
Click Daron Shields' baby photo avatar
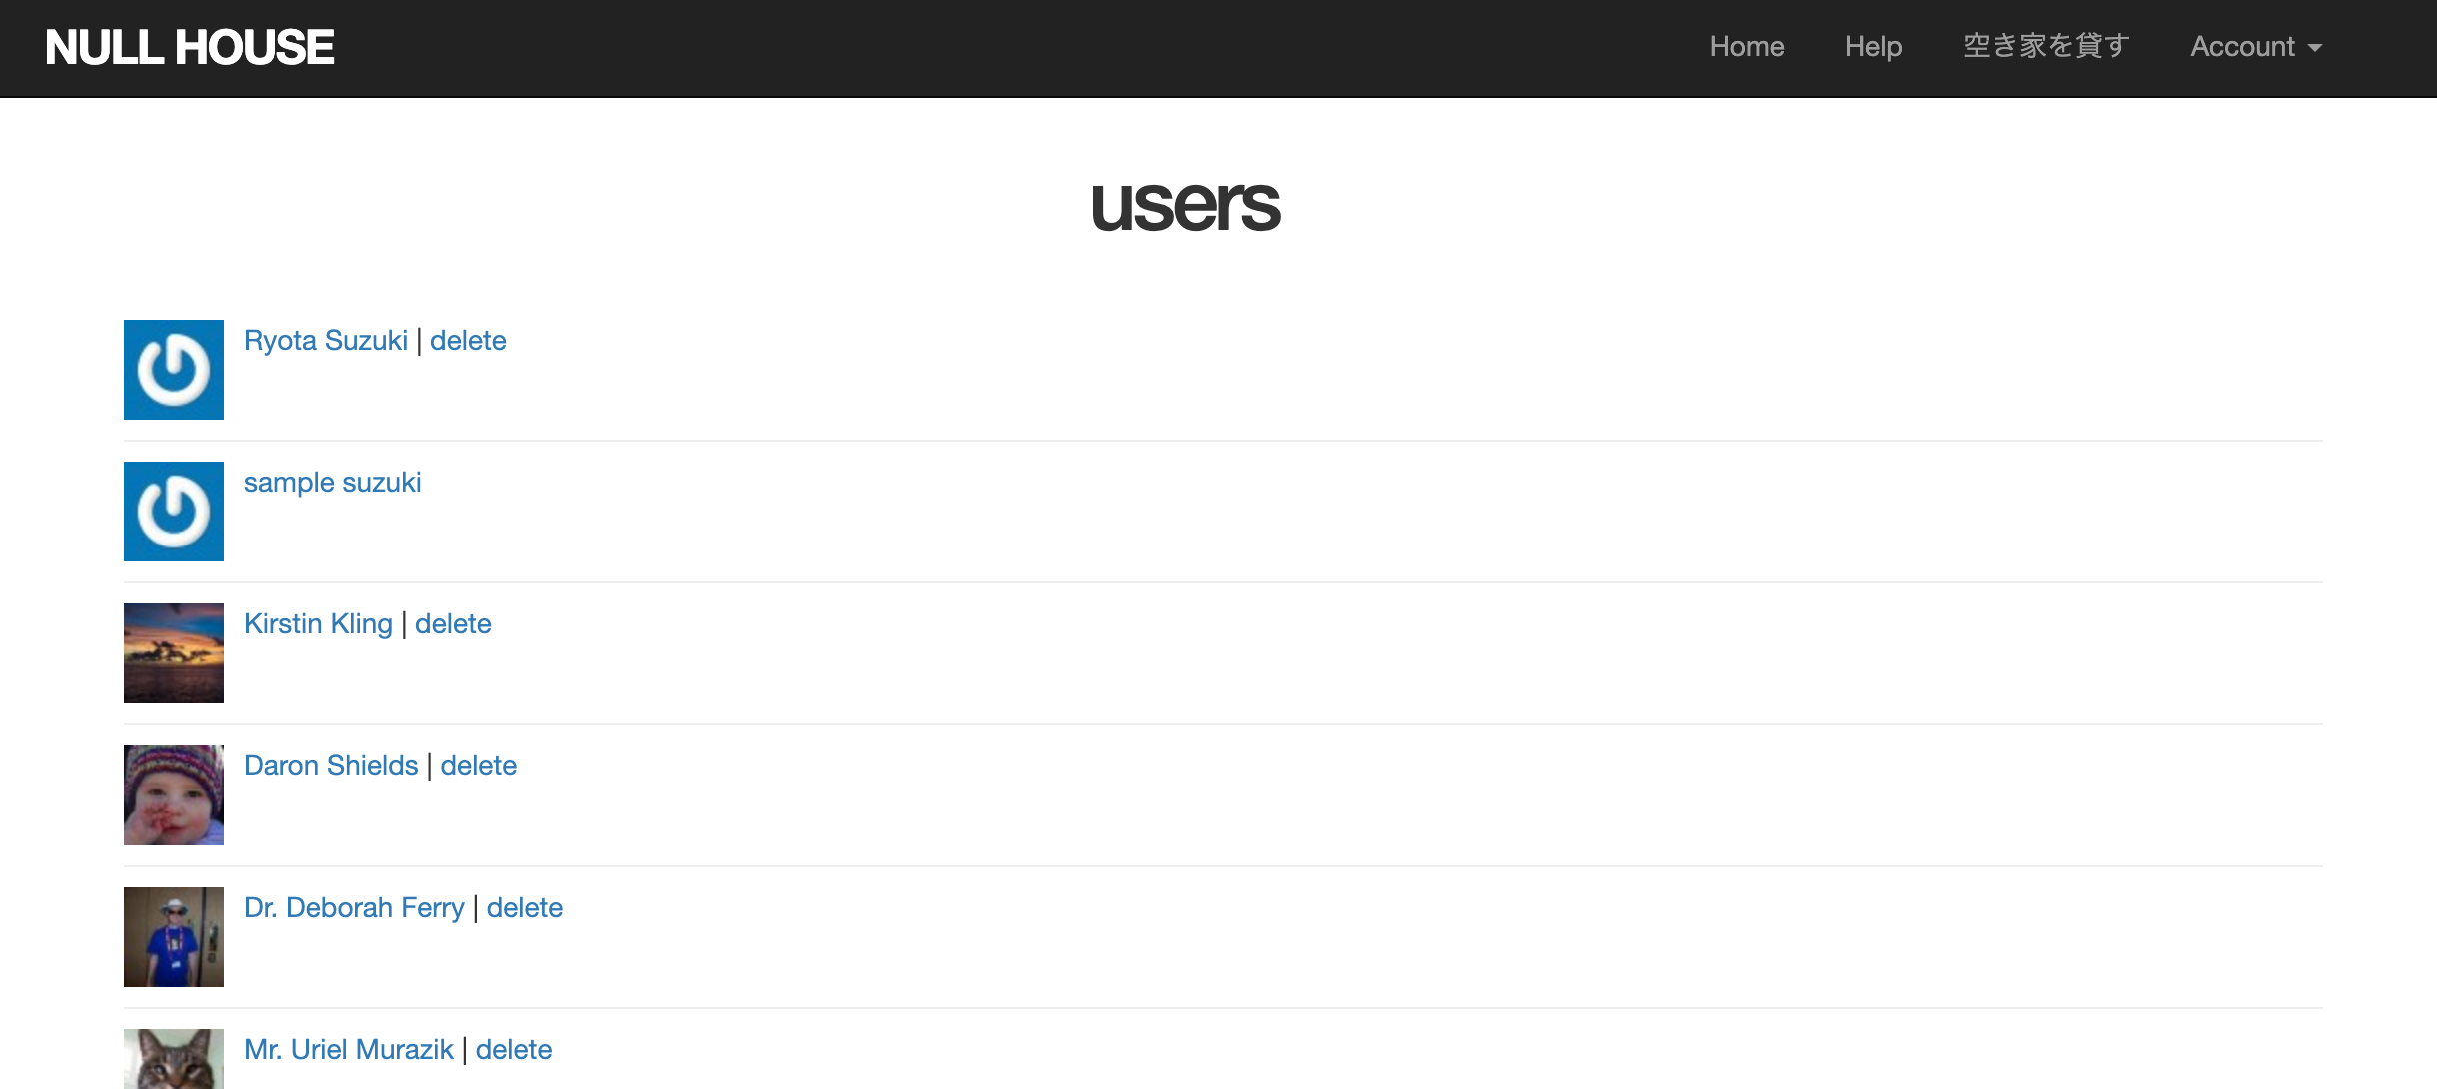click(174, 795)
